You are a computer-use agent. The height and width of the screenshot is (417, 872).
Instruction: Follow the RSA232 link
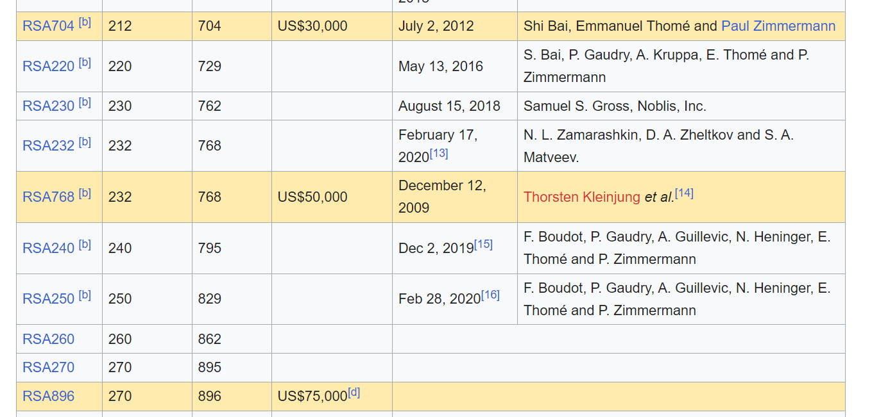[x=48, y=146]
